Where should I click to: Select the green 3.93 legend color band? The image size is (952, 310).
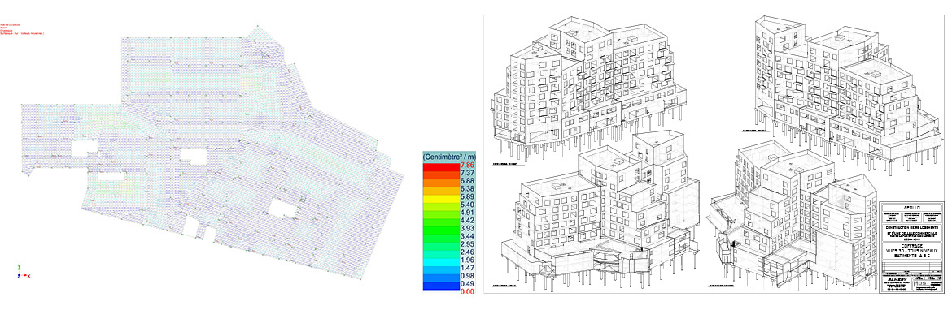441,228
